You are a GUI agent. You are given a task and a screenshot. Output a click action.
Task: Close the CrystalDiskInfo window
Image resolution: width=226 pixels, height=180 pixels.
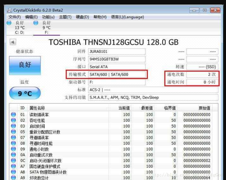(x=215, y=10)
